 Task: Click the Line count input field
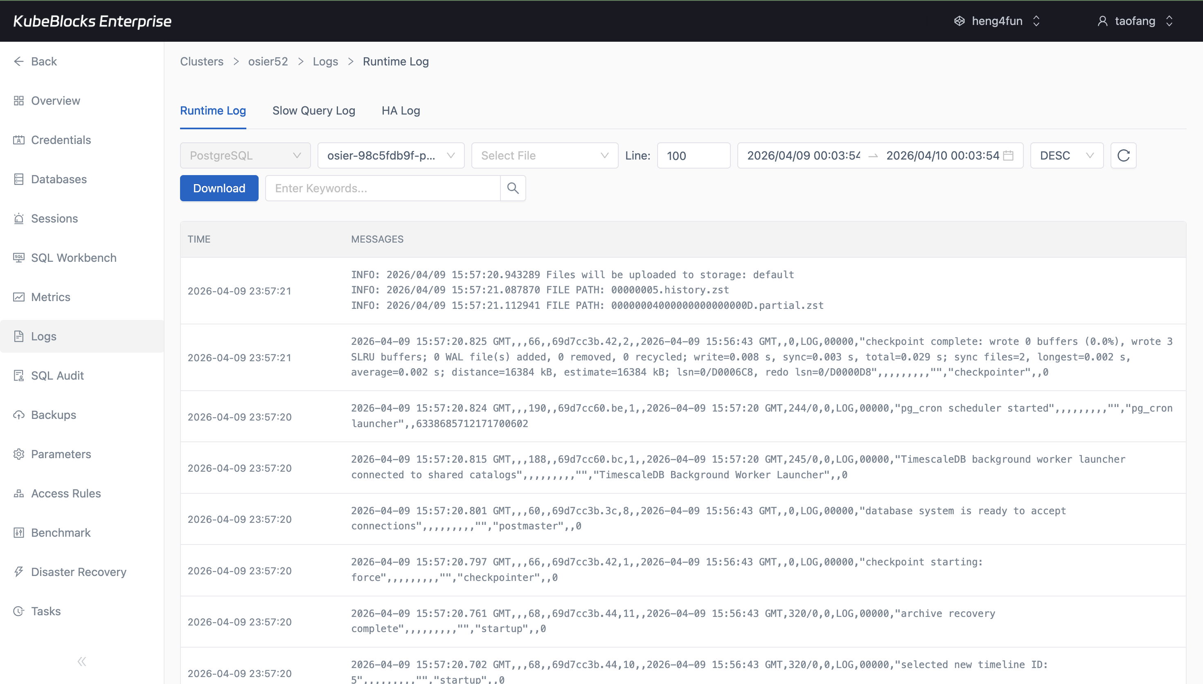click(x=694, y=155)
